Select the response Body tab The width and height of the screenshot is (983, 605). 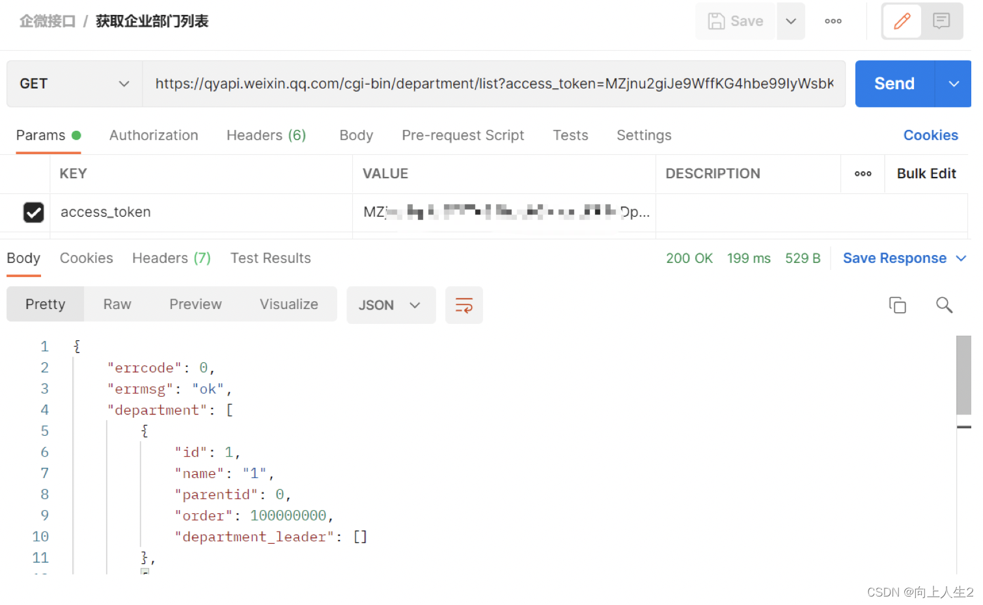pos(23,258)
